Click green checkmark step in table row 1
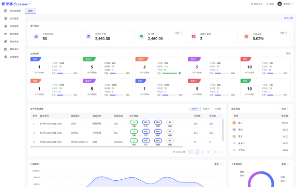Image resolution: width=296 pixels, height=187 pixels. pos(134,122)
